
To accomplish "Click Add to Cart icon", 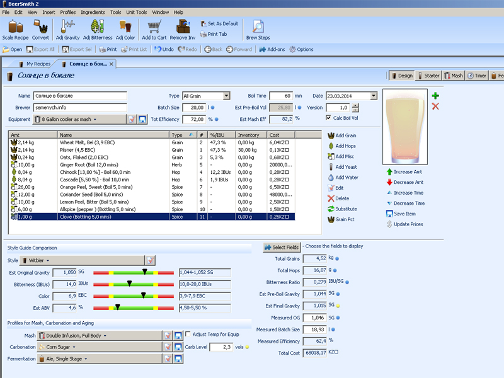I will (154, 30).
